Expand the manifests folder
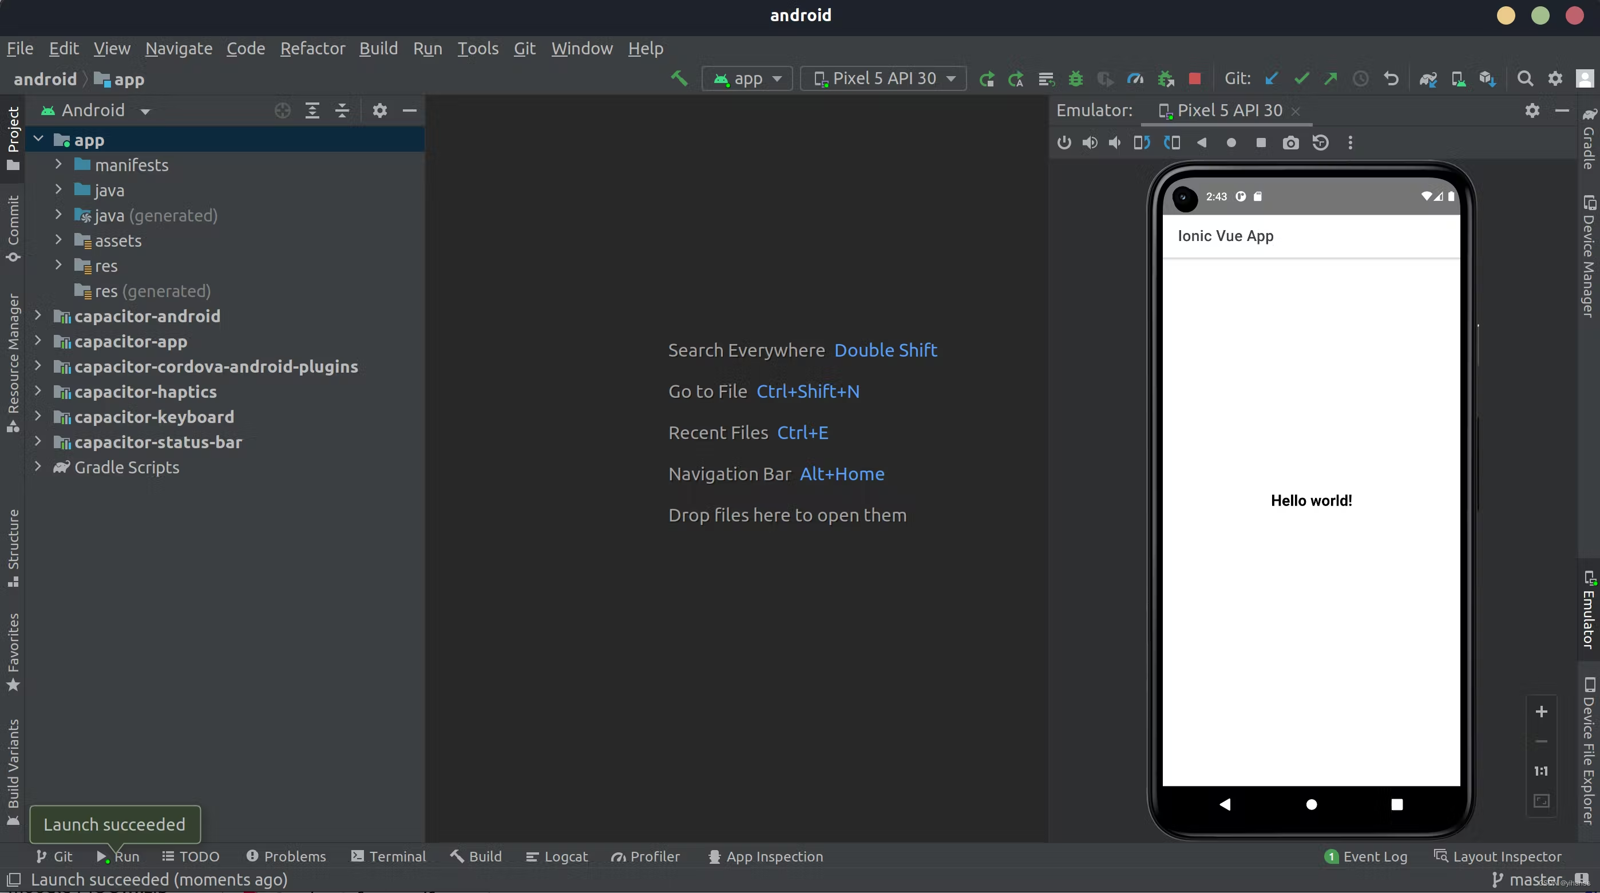This screenshot has height=893, width=1600. [x=58, y=165]
